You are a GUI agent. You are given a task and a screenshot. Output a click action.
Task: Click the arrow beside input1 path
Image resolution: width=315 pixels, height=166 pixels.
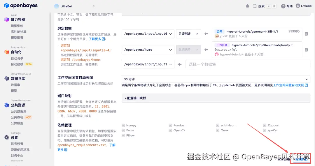(x=180, y=64)
